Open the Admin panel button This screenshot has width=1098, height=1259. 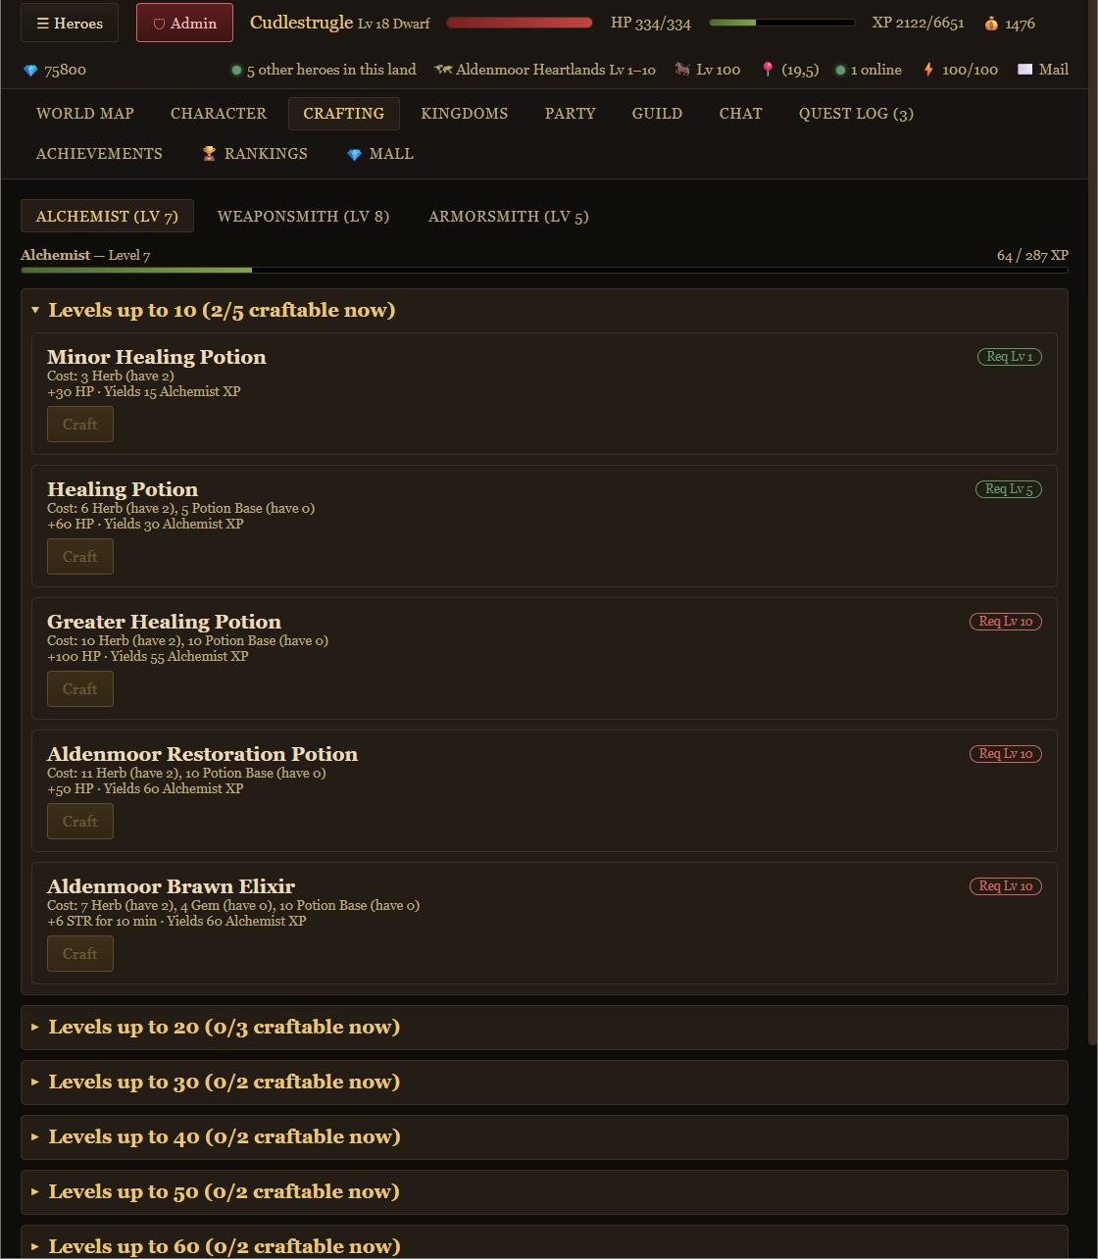tap(184, 23)
